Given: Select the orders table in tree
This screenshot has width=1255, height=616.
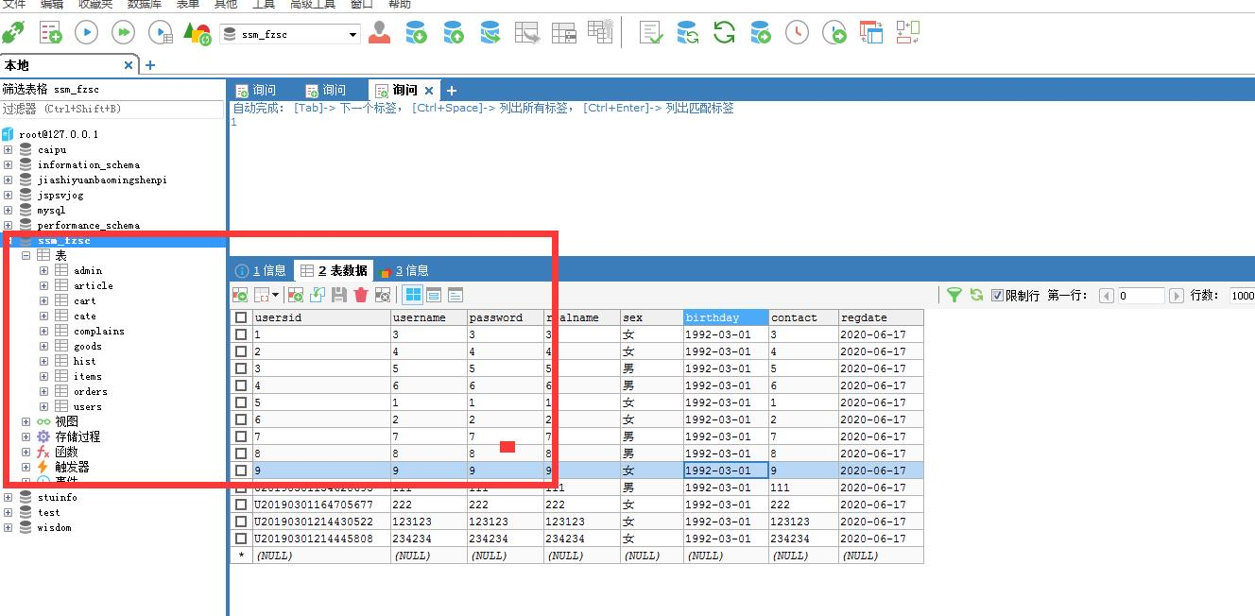Looking at the screenshot, I should point(91,391).
